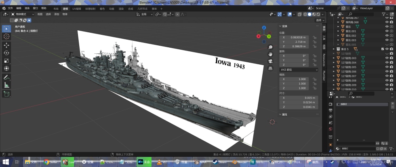
Task: Select the Select Box tool
Action: (6, 29)
